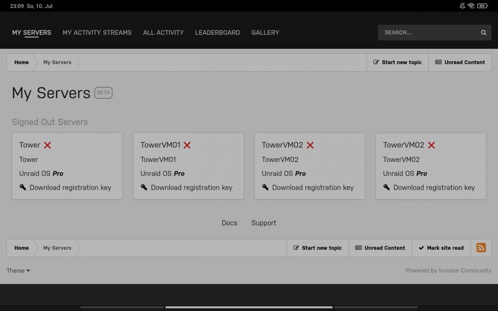The image size is (498, 311).
Task: Click red X next to TowerVM01 title
Action: 187,145
